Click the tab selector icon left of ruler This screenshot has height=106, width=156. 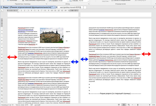[2, 11]
